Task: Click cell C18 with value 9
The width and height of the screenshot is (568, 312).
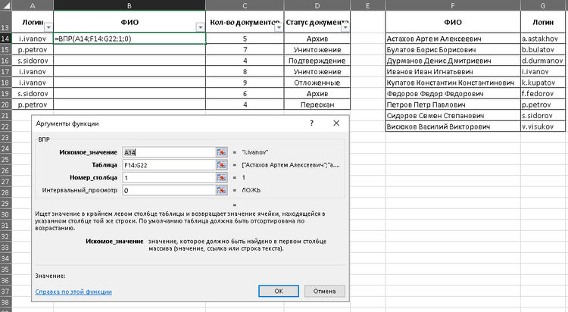Action: tap(245, 83)
